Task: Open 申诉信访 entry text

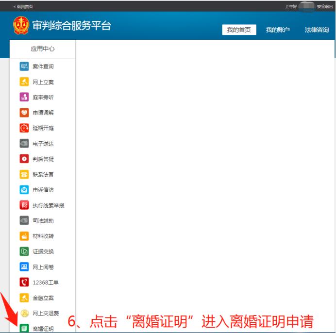Action: 43,190
